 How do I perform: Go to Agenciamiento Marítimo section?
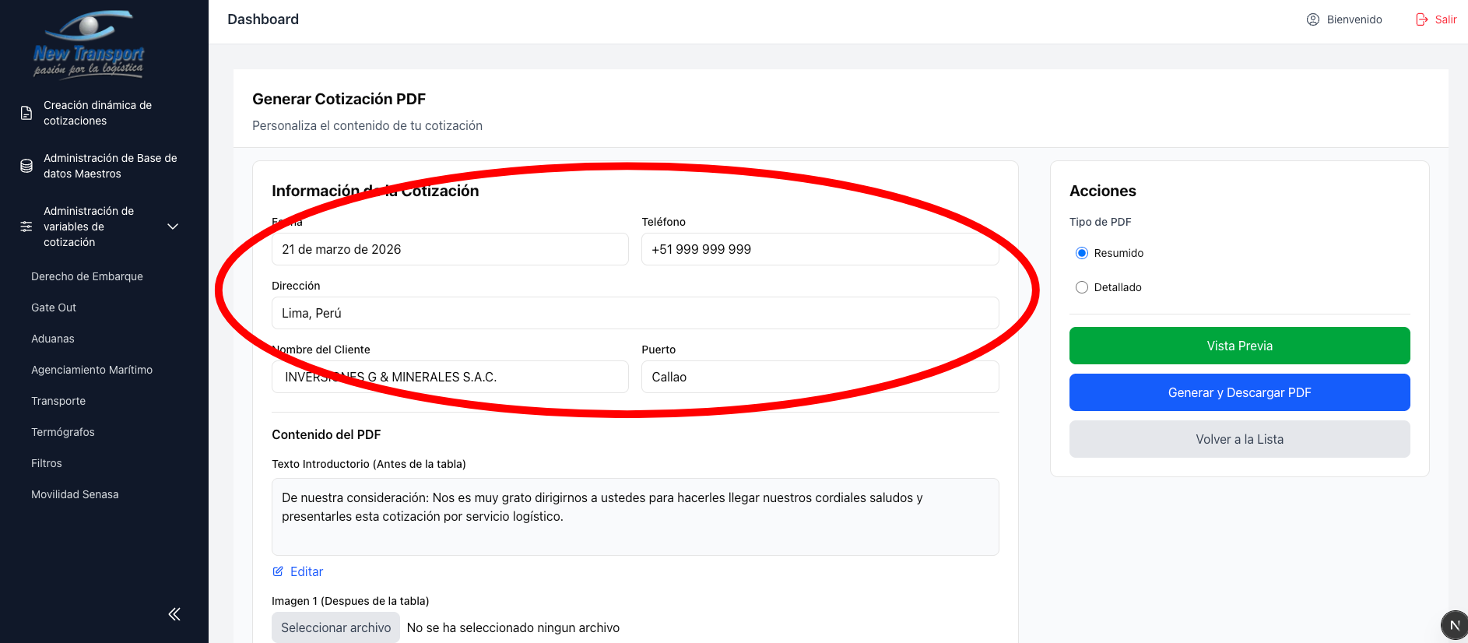[92, 370]
